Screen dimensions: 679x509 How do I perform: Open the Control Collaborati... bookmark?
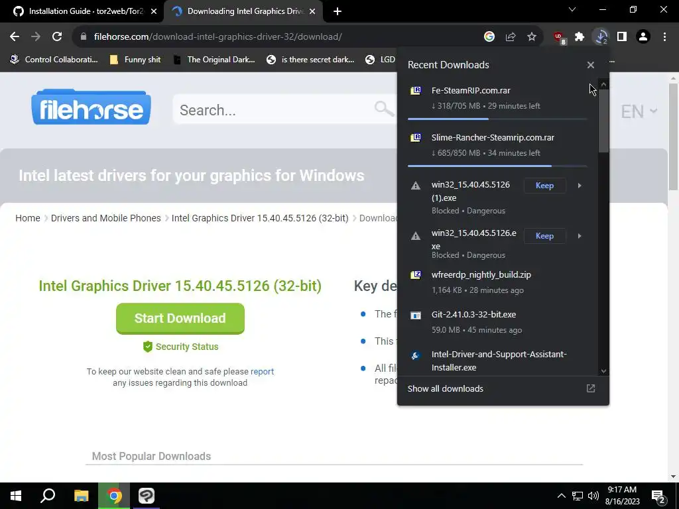pyautogui.click(x=54, y=60)
